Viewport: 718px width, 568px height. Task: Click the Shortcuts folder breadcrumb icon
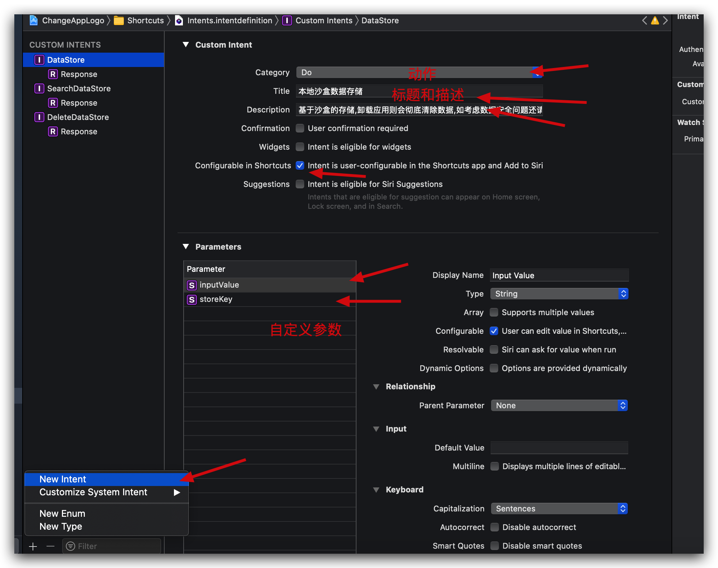(x=119, y=21)
